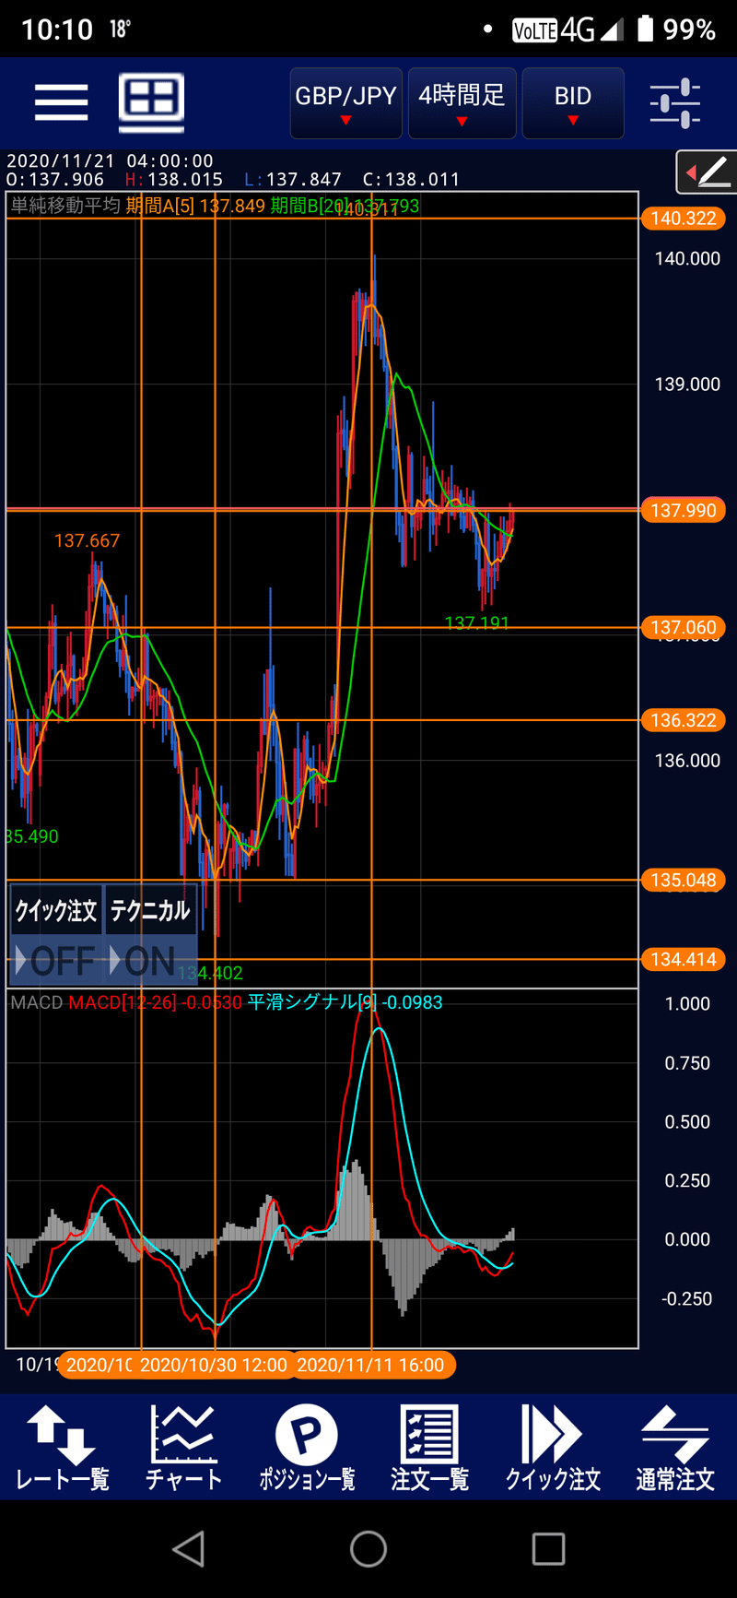Open the 4時間足 timeframe dropdown
The image size is (737, 1598).
[x=462, y=103]
